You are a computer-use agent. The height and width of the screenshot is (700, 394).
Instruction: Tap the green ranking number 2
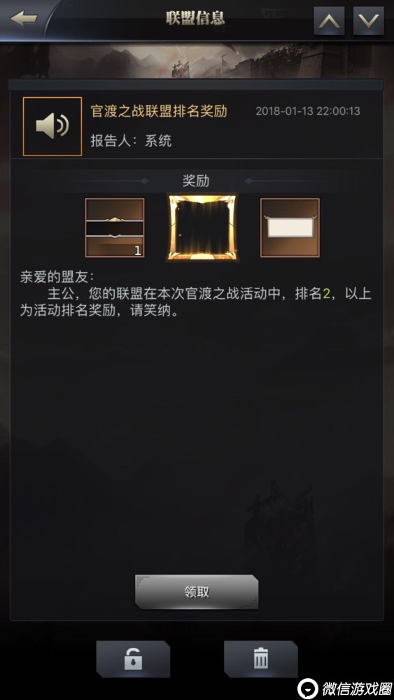(x=326, y=295)
